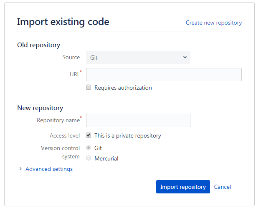Click the URL input field
This screenshot has width=266, height=208.
pos(164,75)
